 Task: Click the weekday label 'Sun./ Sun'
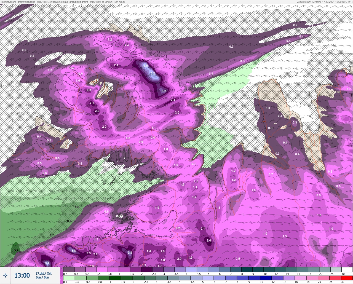point(42,277)
